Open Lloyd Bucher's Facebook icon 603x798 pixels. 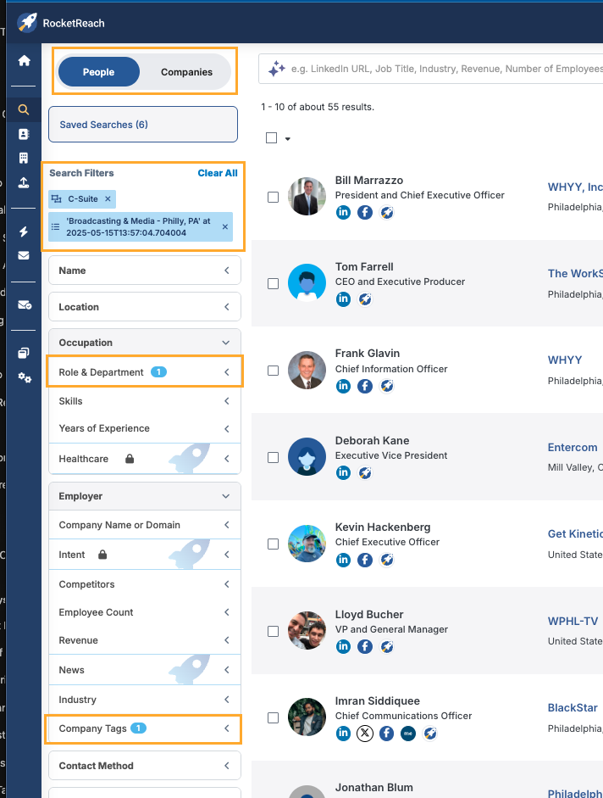click(364, 646)
